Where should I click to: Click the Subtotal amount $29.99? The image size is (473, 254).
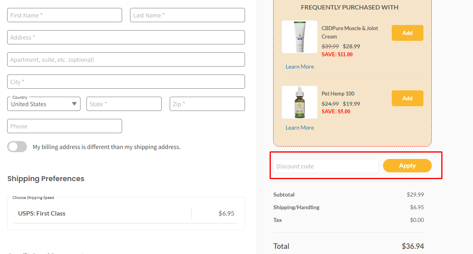[x=415, y=195]
